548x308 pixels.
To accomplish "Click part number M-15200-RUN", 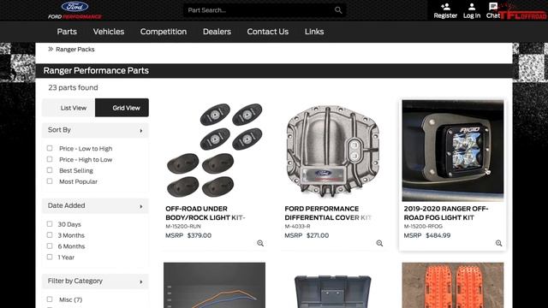I will tap(182, 226).
